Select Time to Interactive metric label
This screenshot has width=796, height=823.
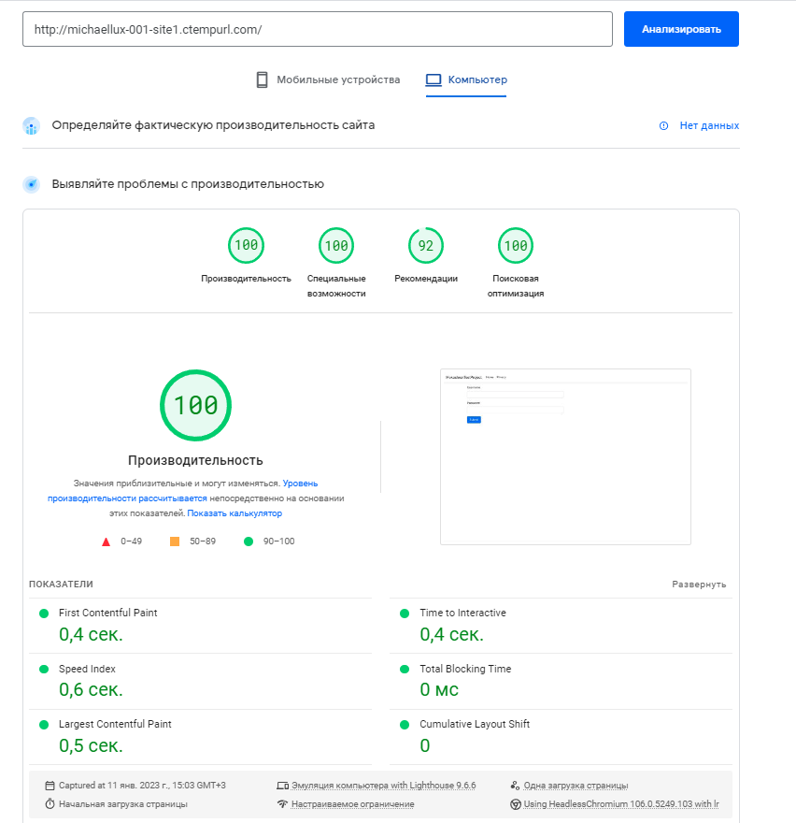pos(462,613)
